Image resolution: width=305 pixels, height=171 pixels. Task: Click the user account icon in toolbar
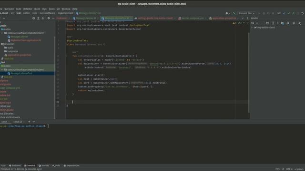pyautogui.click(x=227, y=13)
